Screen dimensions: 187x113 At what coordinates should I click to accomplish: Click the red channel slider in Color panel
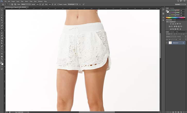click(x=175, y=10)
